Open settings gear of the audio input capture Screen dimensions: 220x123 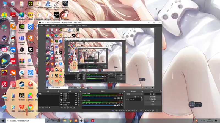pyautogui.click(x=122, y=98)
